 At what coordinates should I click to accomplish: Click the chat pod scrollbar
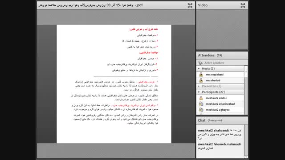tap(246, 141)
